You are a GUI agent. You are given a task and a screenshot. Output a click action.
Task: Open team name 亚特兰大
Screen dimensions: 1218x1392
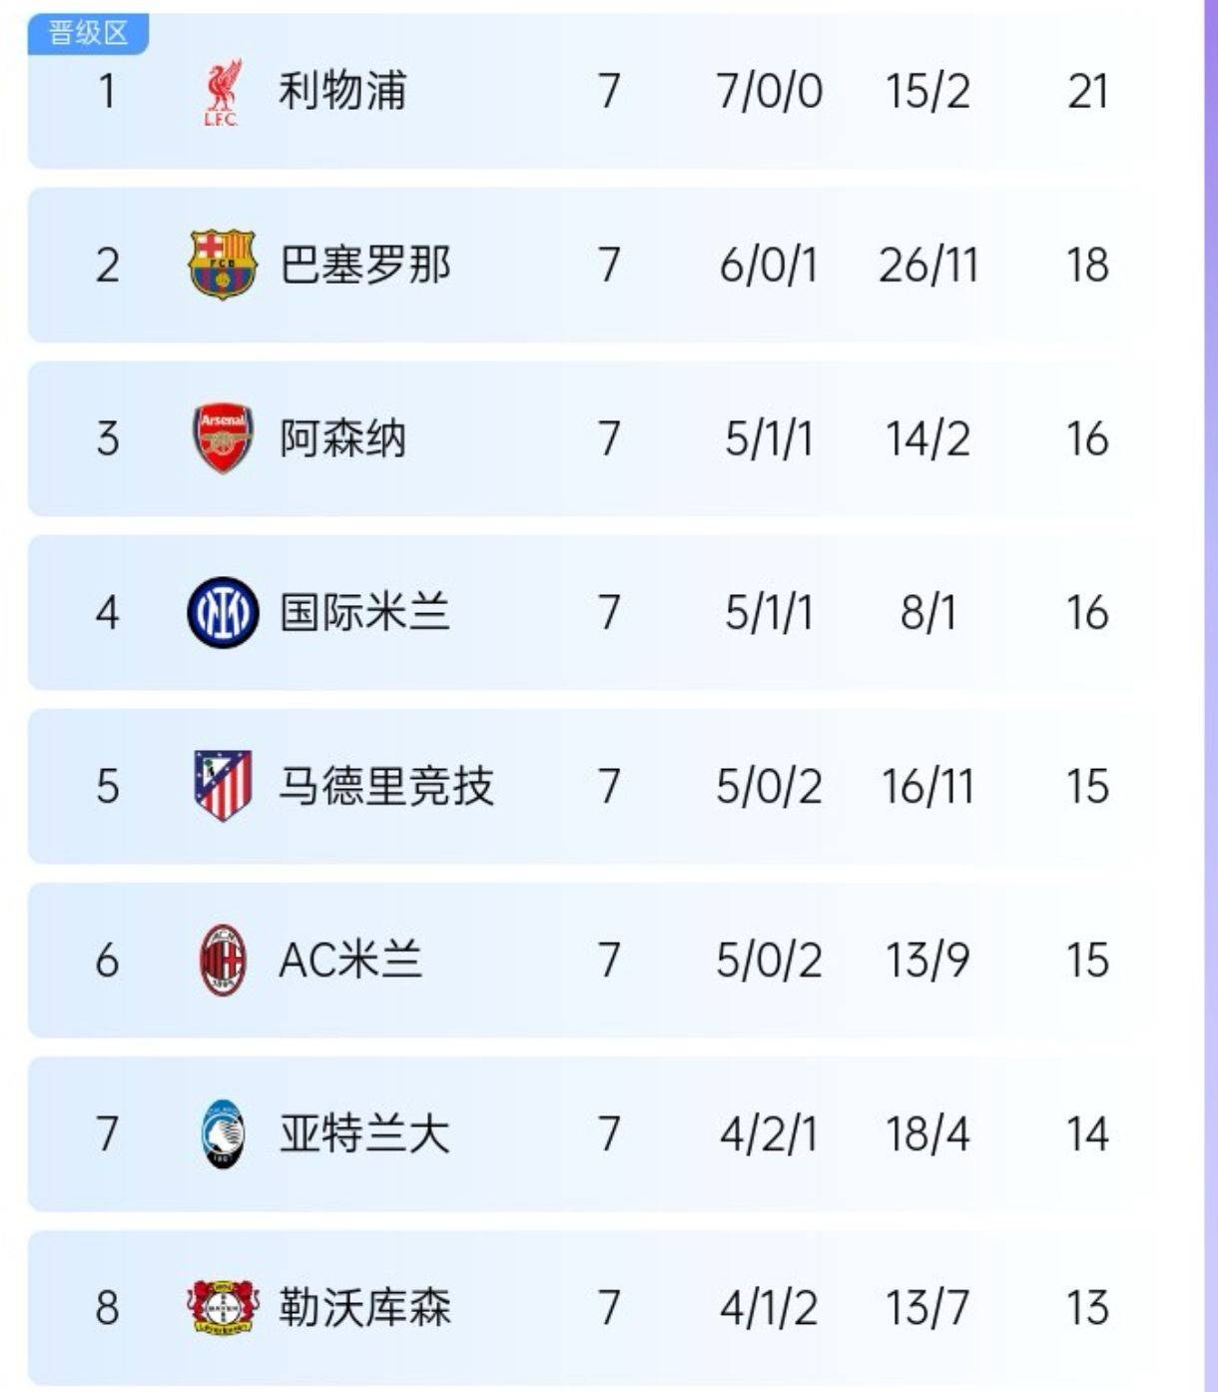point(365,1133)
